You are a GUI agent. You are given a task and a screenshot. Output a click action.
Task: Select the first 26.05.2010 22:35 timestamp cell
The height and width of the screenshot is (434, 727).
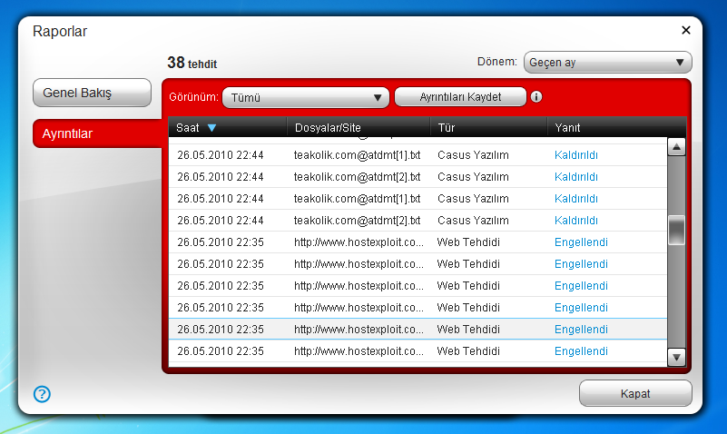(221, 242)
